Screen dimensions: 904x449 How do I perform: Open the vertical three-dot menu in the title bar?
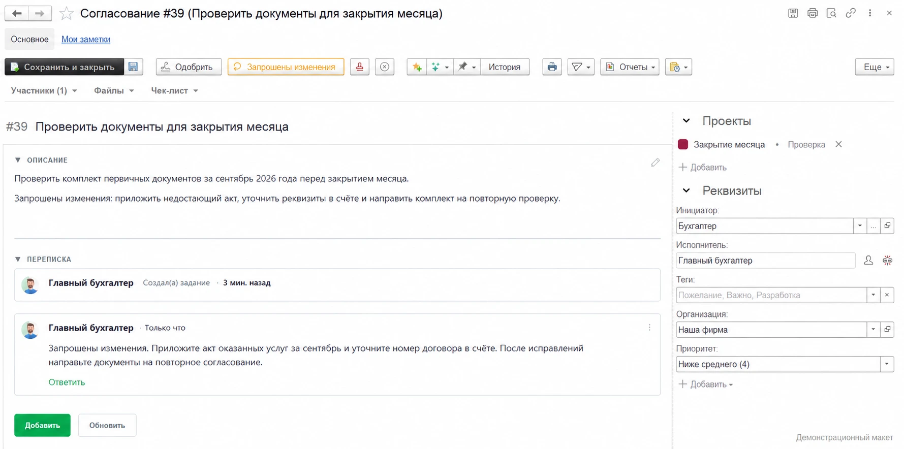[870, 13]
